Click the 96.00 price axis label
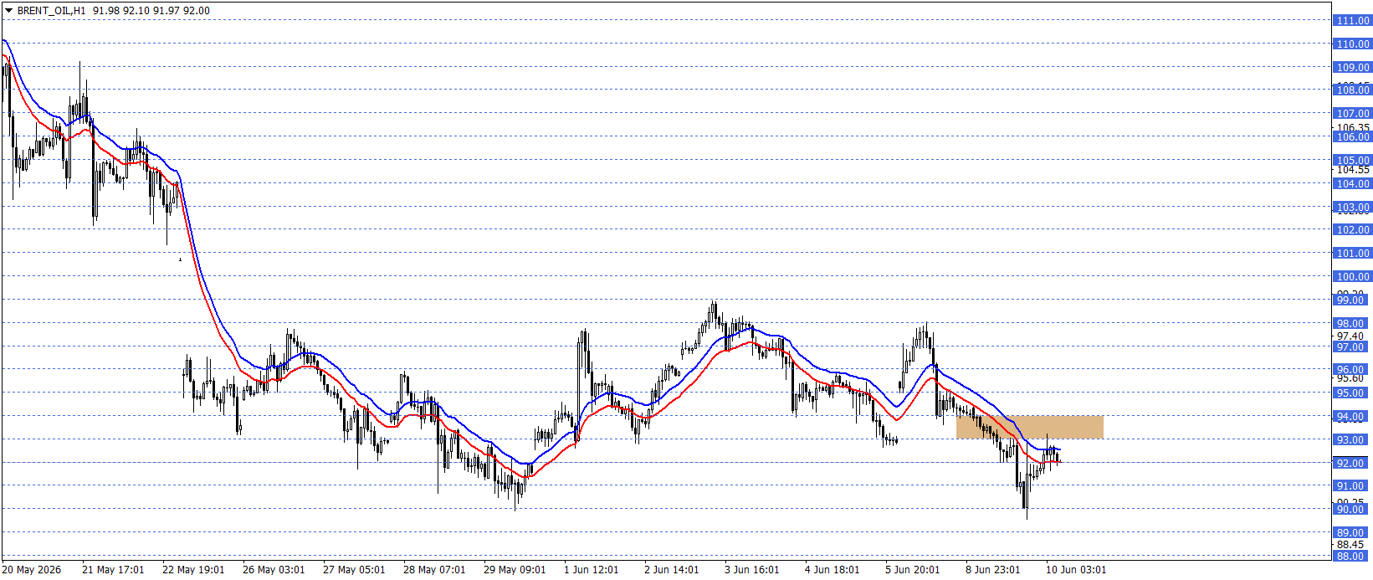The width and height of the screenshot is (1373, 580). point(1352,369)
